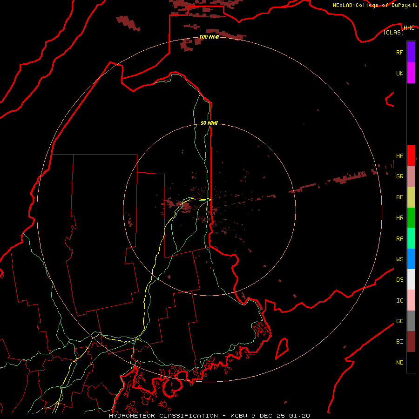The height and width of the screenshot is (419, 419).
Task: Click the "50 NMI" range ring label
Action: click(x=209, y=123)
